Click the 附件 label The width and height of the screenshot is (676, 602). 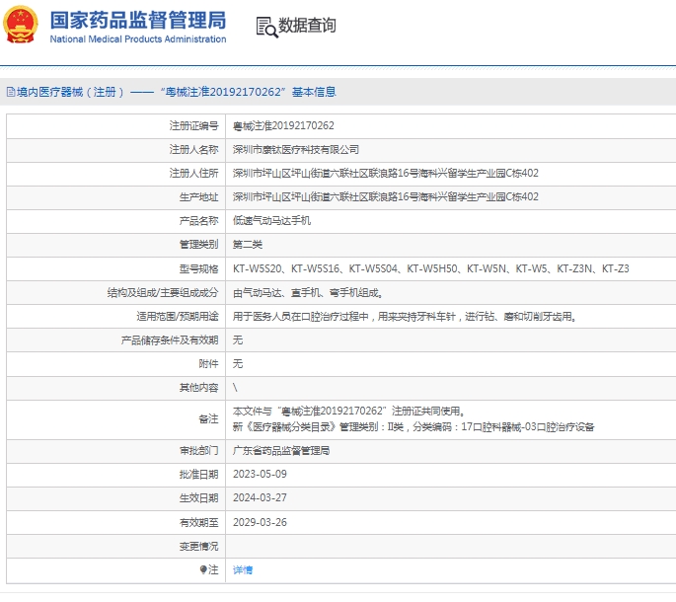tap(208, 364)
